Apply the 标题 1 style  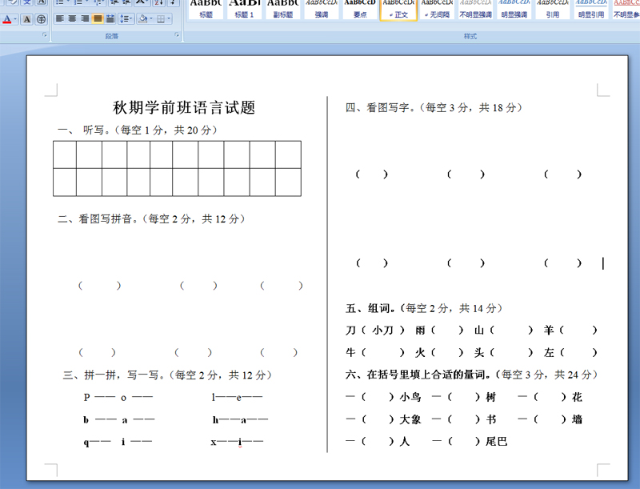point(244,10)
